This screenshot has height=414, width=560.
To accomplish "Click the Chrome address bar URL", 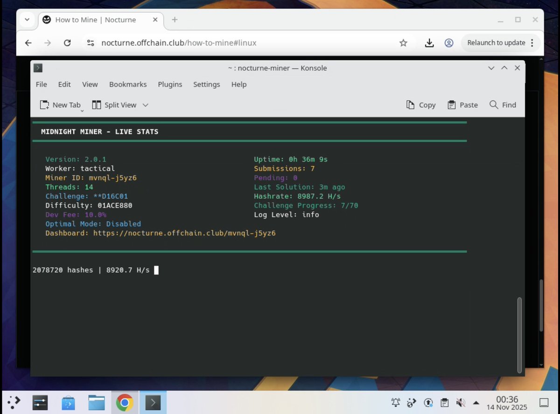I will coord(179,43).
